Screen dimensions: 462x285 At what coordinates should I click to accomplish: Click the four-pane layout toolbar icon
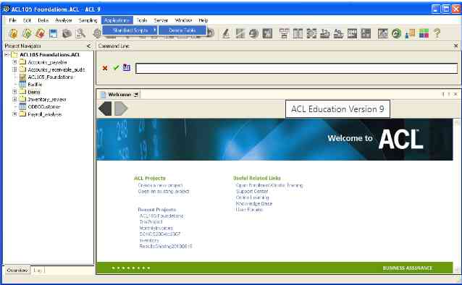pyautogui.click(x=366, y=33)
